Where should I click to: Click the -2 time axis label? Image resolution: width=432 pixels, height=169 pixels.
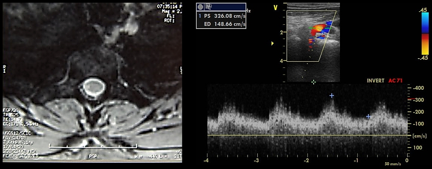coord(307,161)
